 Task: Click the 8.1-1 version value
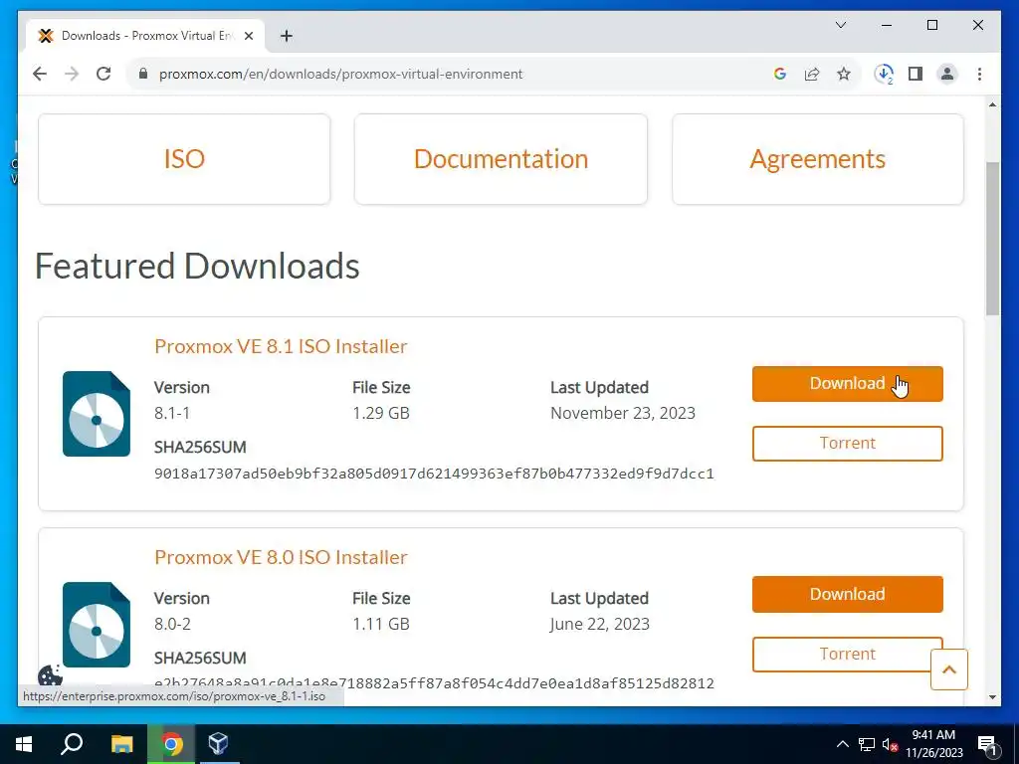pos(172,413)
